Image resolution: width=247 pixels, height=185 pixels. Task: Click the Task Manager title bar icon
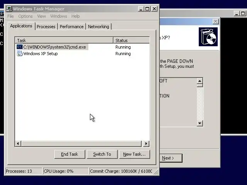(x=9, y=9)
